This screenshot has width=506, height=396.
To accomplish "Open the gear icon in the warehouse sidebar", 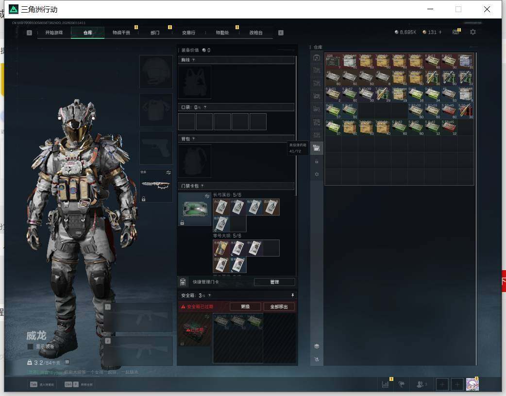I will click(x=317, y=174).
